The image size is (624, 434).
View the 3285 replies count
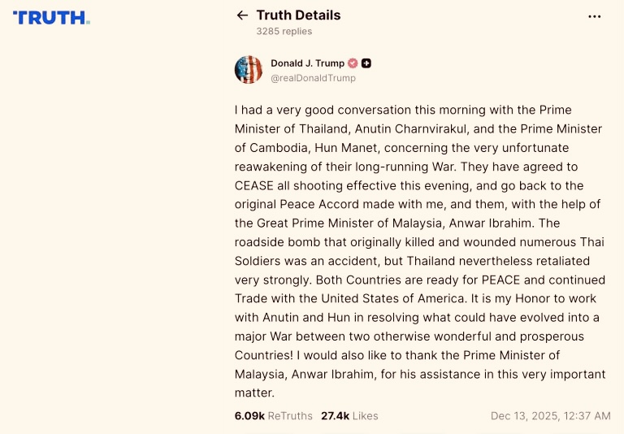(x=284, y=32)
